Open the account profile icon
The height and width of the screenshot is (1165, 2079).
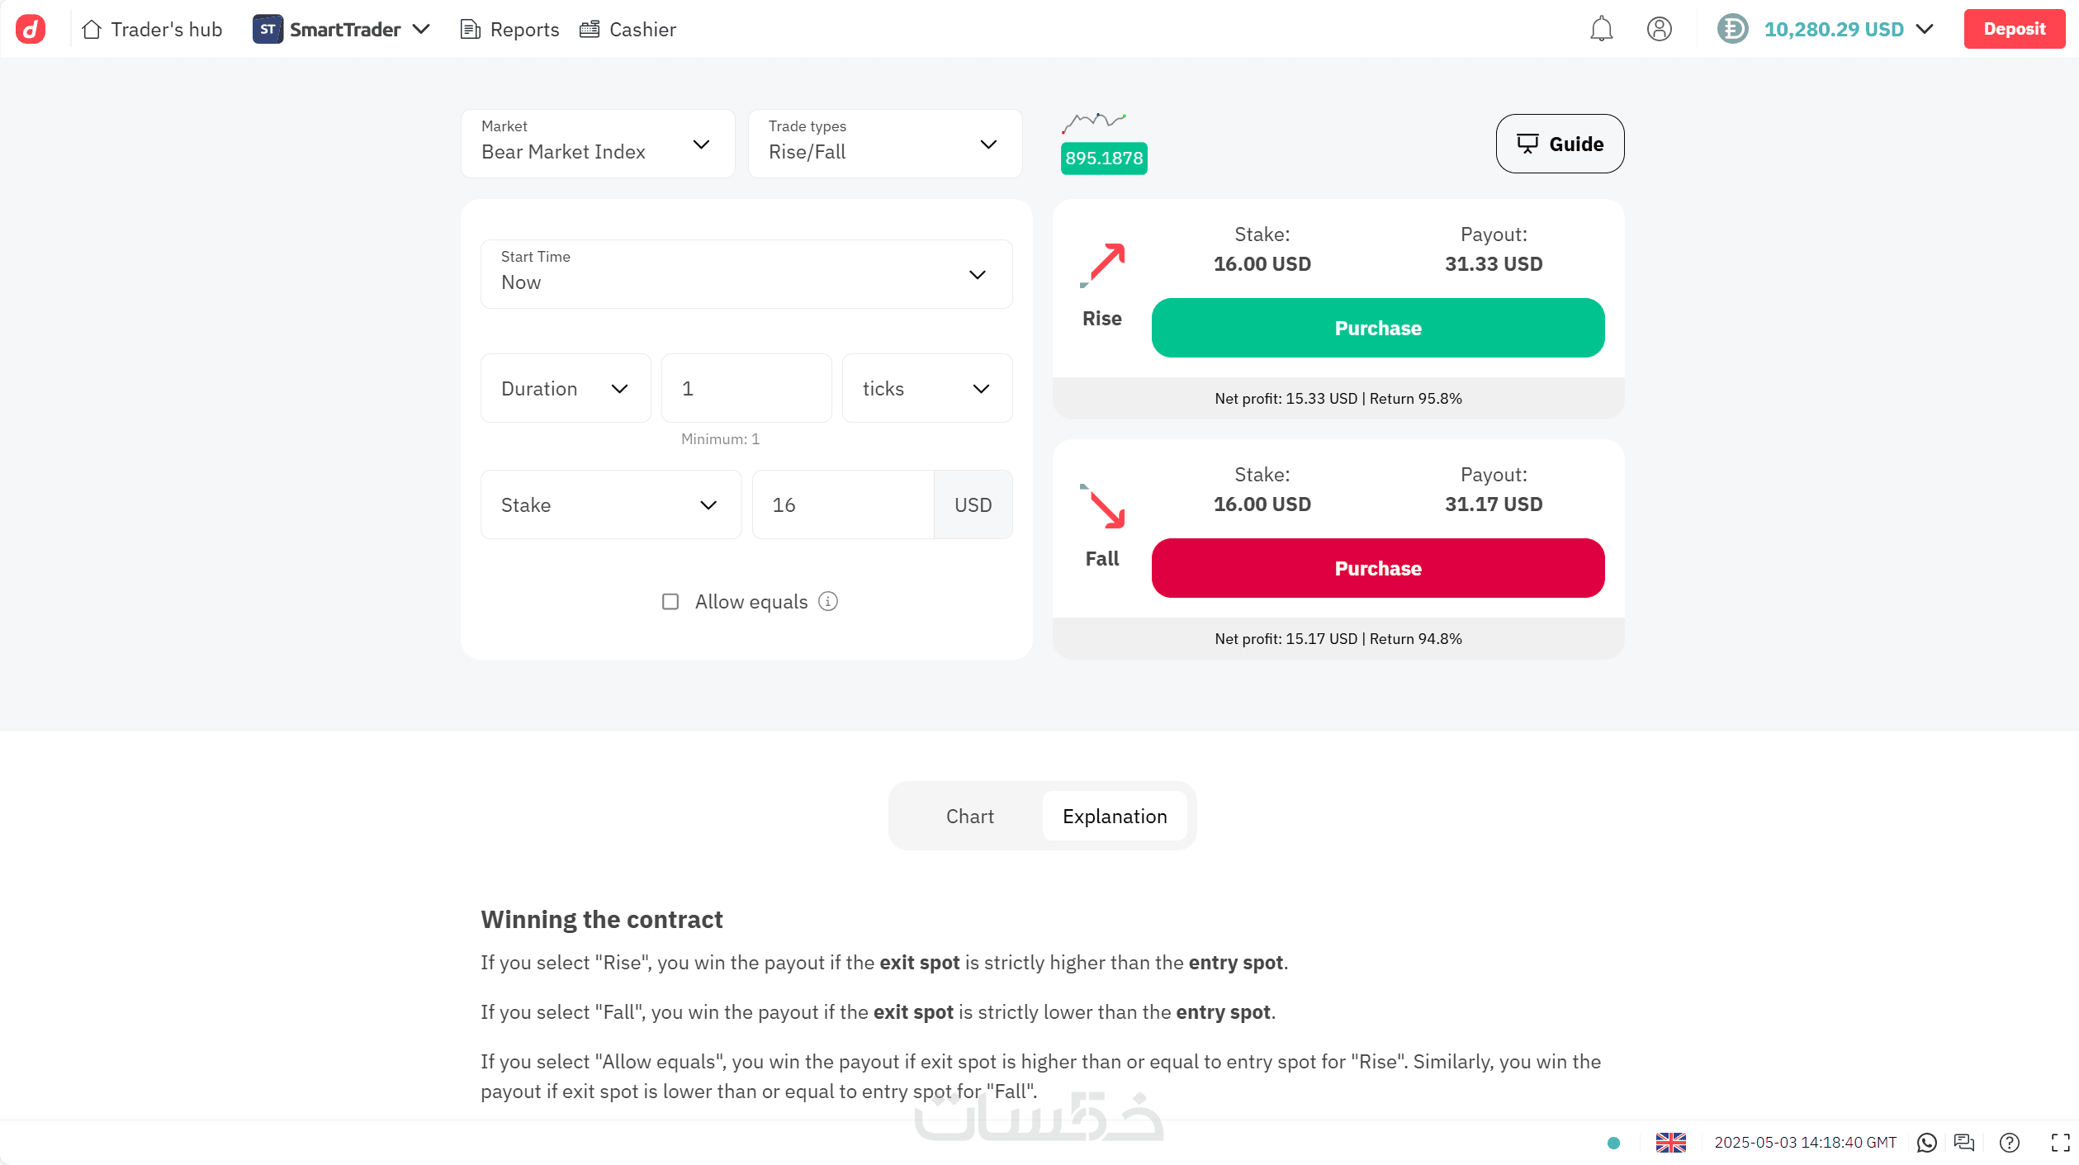point(1659,29)
